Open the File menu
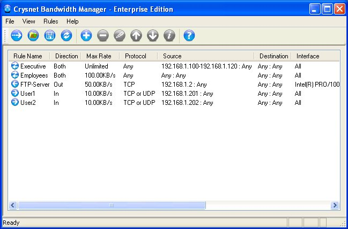Image resolution: width=348 pixels, height=229 pixels. [x=10, y=21]
